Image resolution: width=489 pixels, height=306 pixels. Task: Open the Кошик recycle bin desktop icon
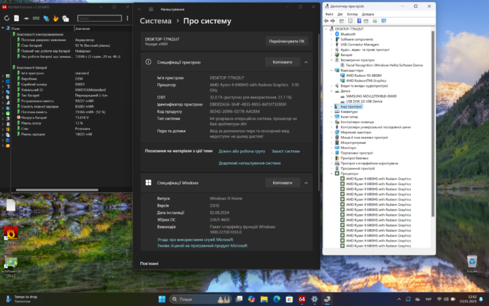472,264
